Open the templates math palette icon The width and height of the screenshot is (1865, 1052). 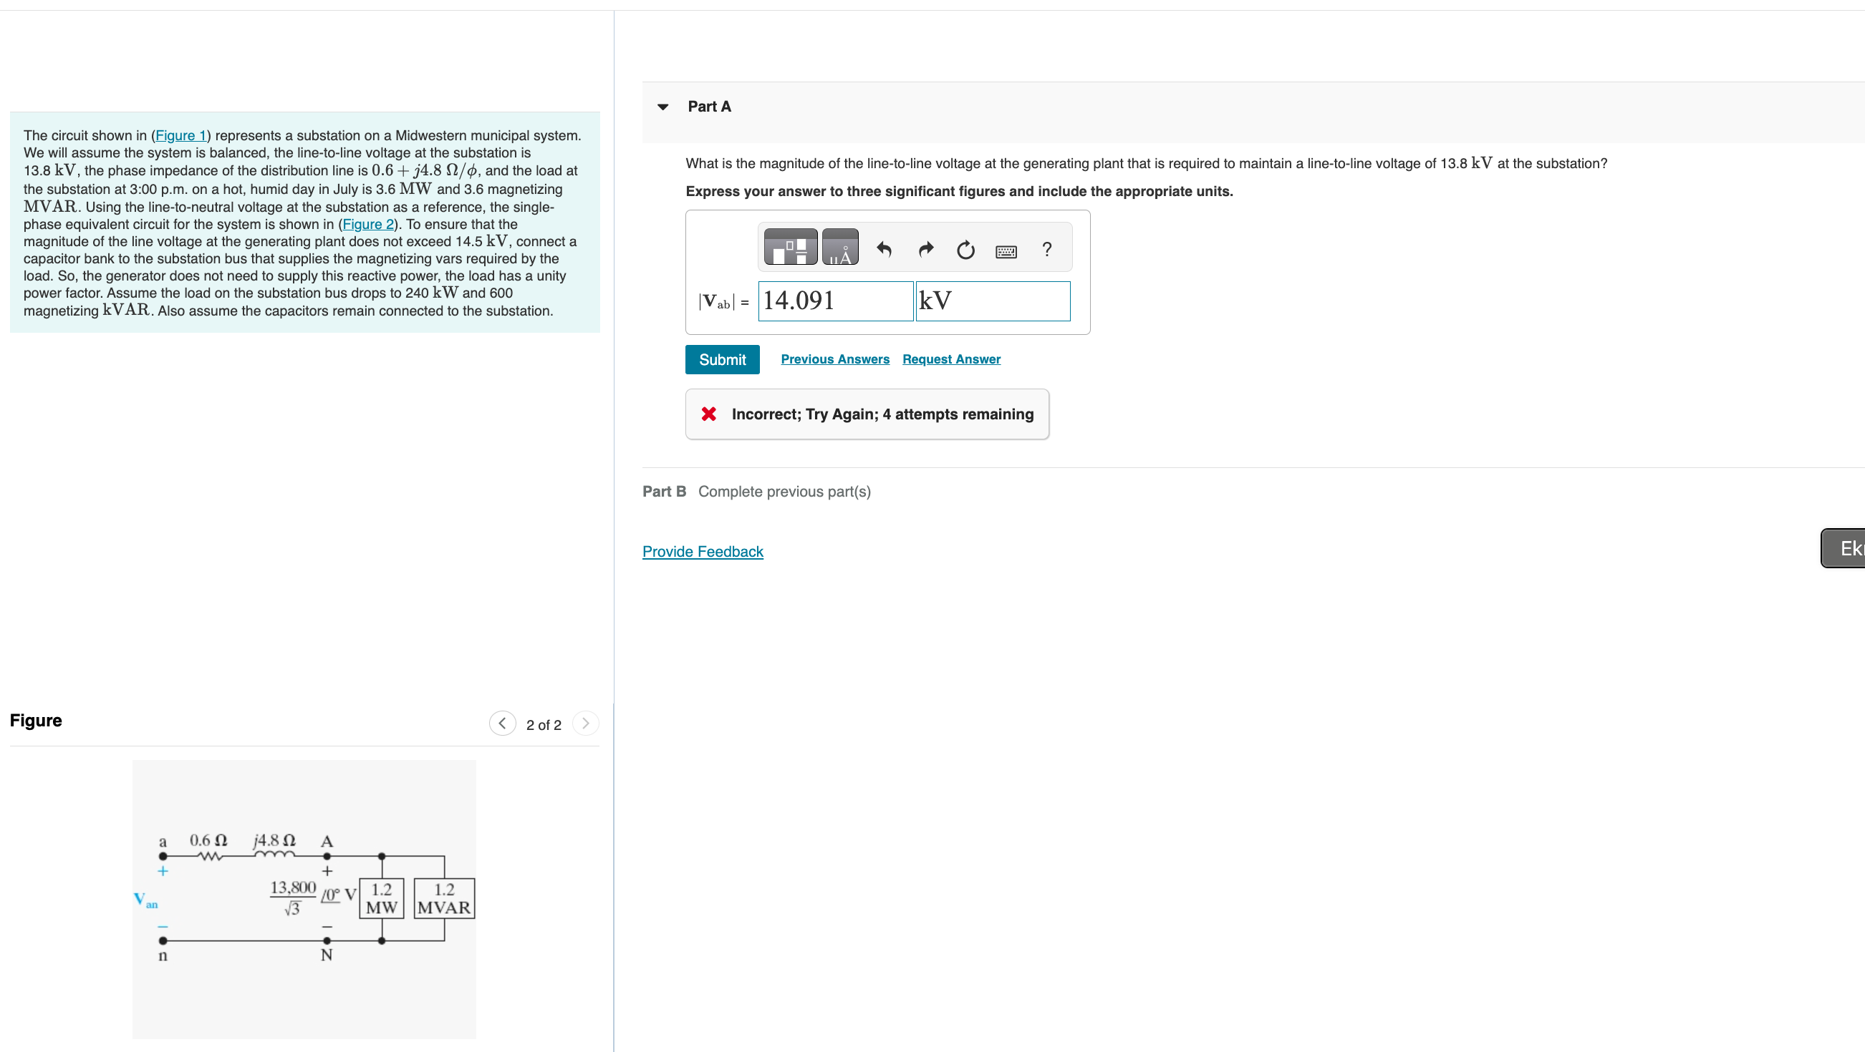[790, 248]
